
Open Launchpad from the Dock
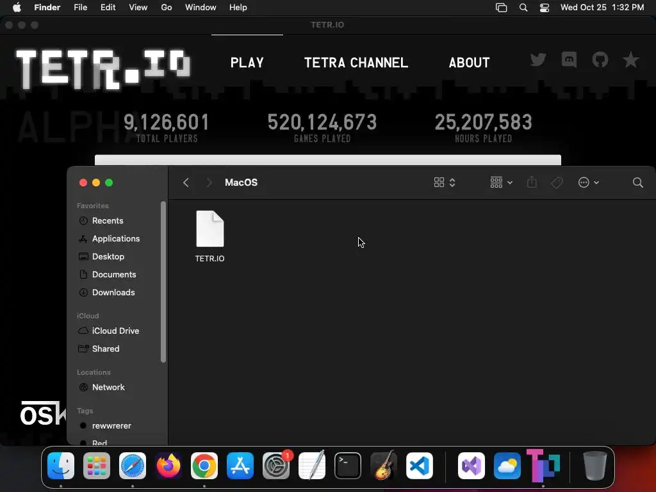pyautogui.click(x=97, y=466)
